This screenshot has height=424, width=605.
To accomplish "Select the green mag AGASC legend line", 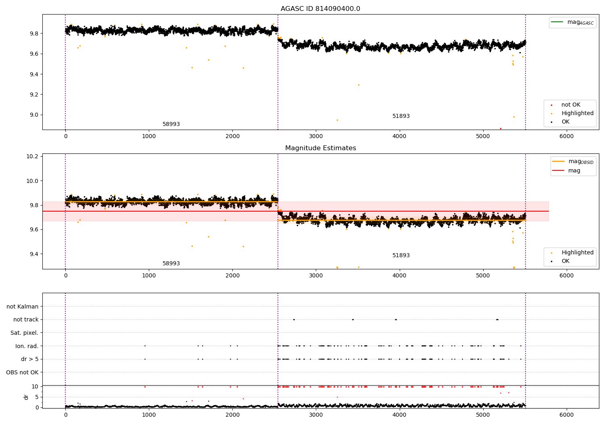I will point(557,22).
